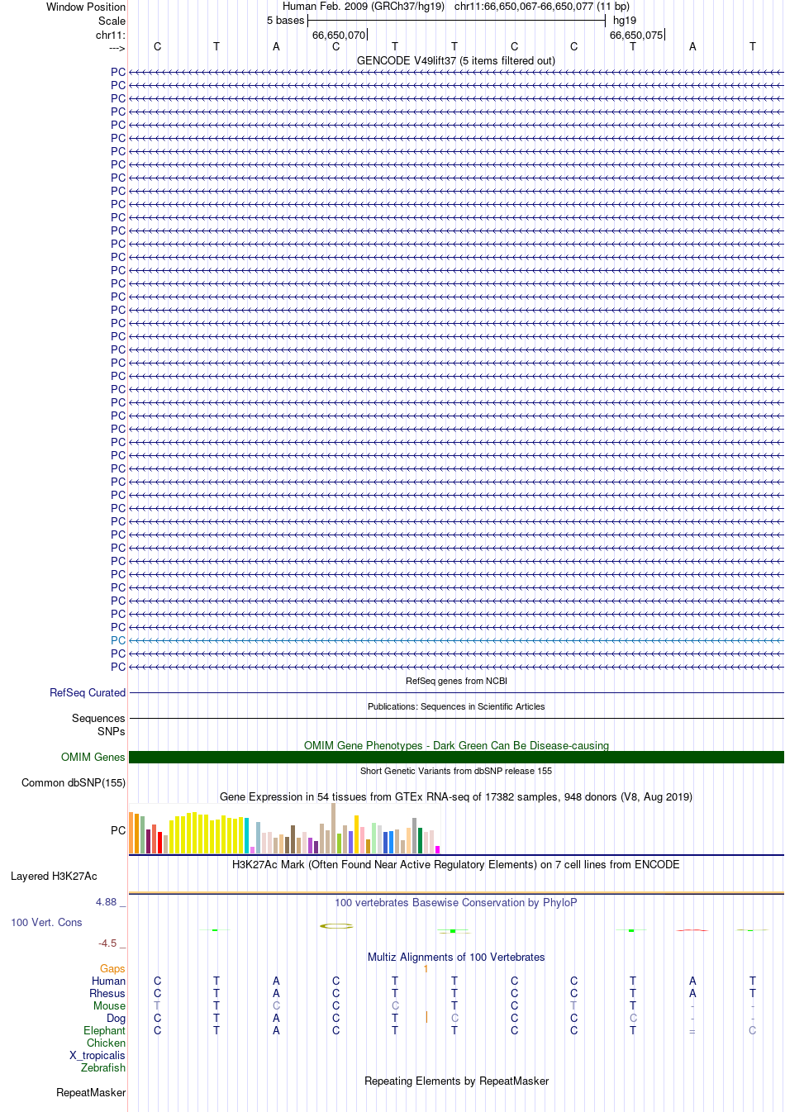
Task: Click the Elephant species label
Action: pyautogui.click(x=104, y=1030)
